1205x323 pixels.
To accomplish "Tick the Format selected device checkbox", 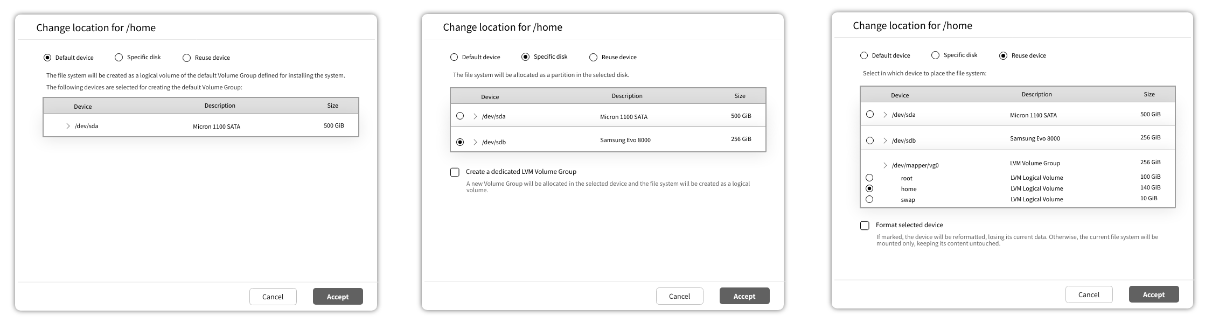I will point(865,226).
